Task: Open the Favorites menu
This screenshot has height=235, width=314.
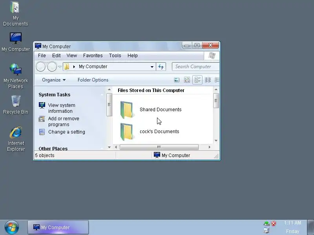Action: (x=93, y=56)
